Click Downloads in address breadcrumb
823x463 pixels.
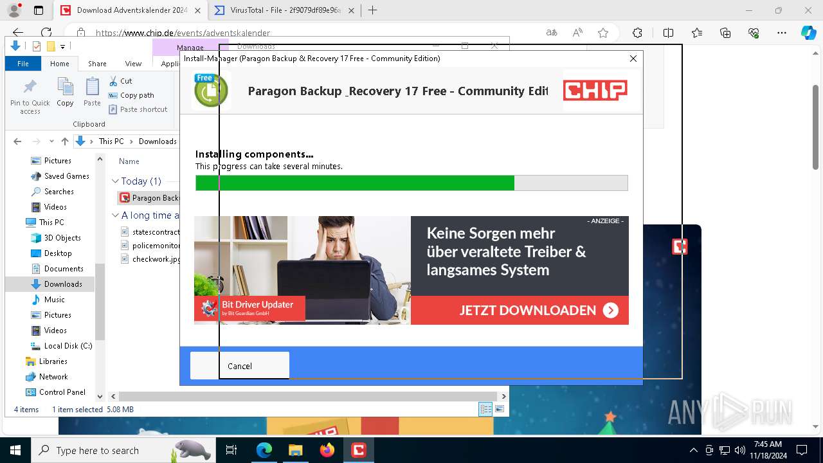point(158,141)
